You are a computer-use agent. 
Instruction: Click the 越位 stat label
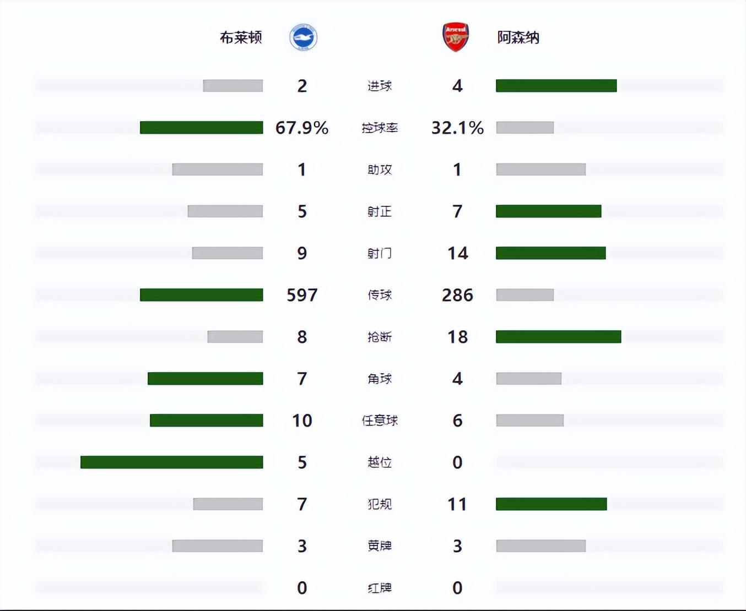[x=380, y=462]
